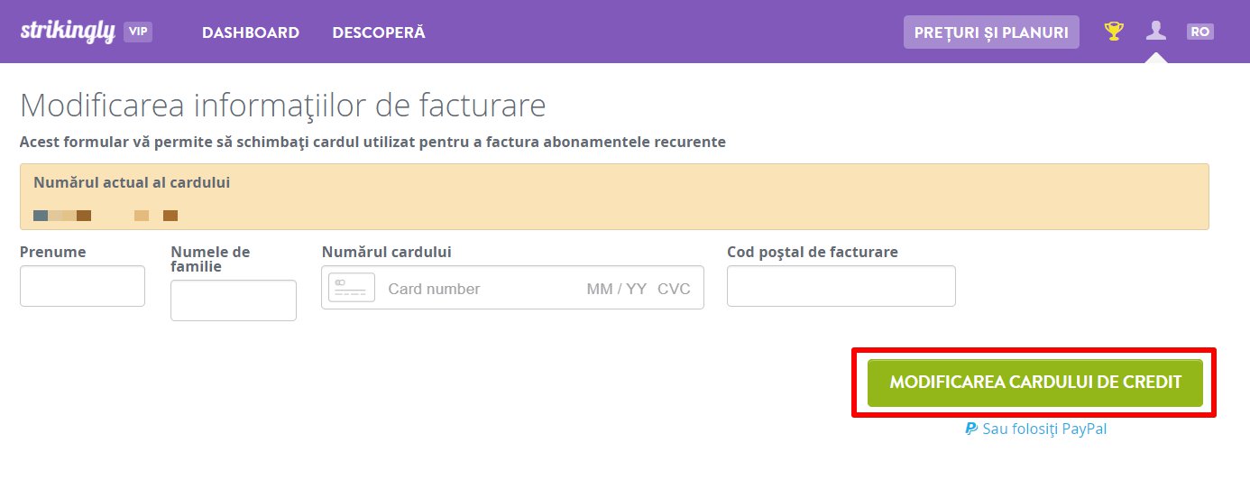
Task: Open the user profile icon
Action: point(1155,32)
